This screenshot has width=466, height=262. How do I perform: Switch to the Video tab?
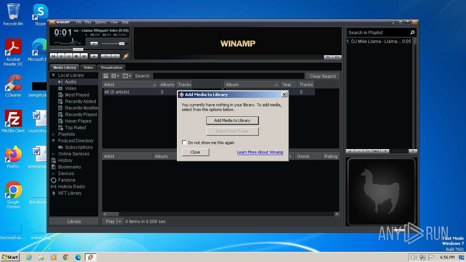(88, 67)
